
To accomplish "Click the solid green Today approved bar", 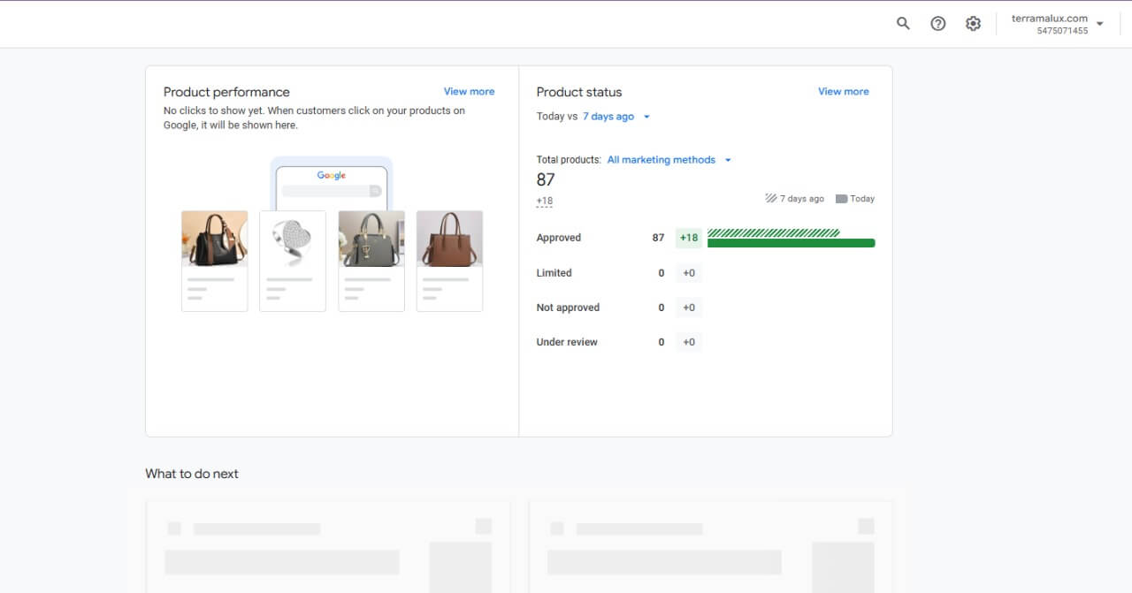I will pyautogui.click(x=792, y=243).
